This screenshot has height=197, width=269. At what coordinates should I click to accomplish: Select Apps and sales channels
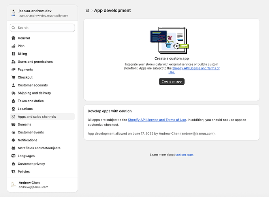tap(42, 117)
